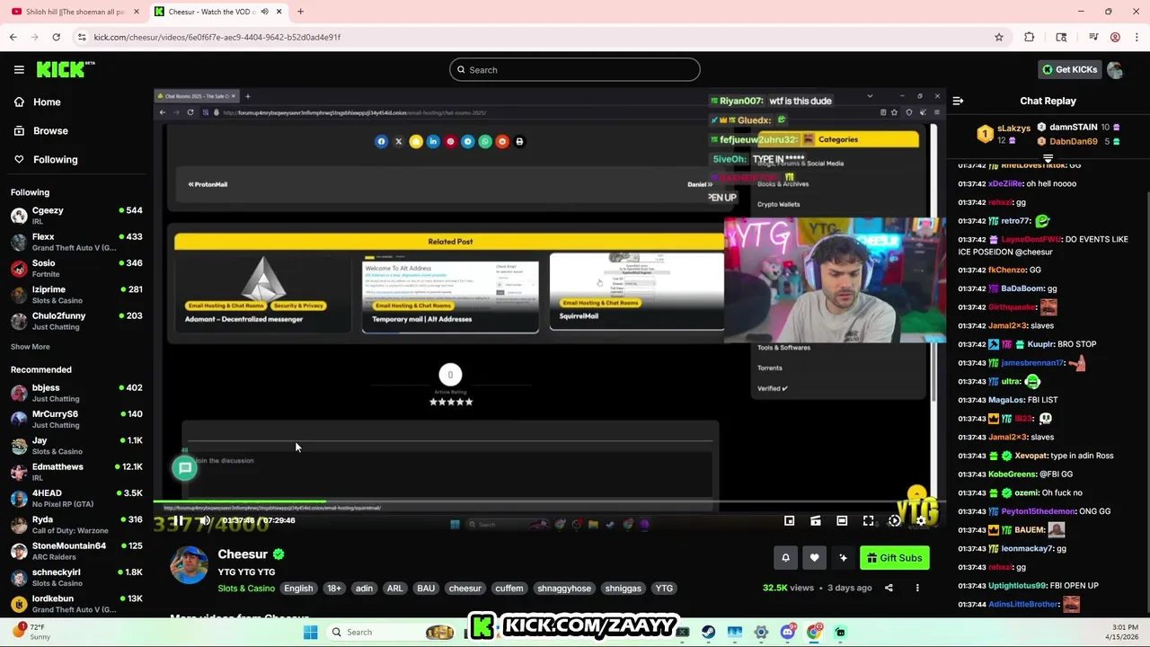Toggle notification bell for Cheesur
This screenshot has height=647, width=1150.
click(x=785, y=558)
